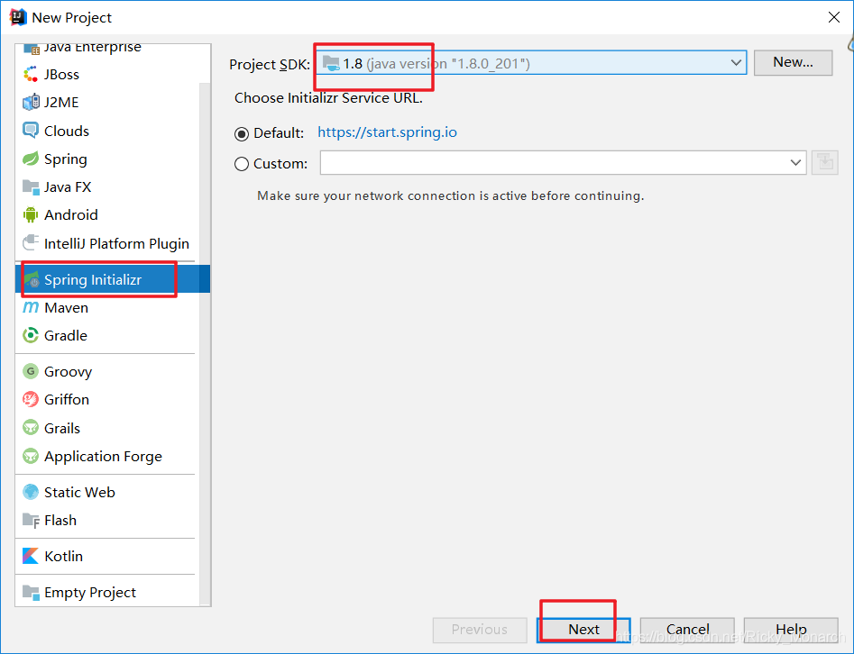Expand the Custom URL dropdown arrow

[x=795, y=163]
